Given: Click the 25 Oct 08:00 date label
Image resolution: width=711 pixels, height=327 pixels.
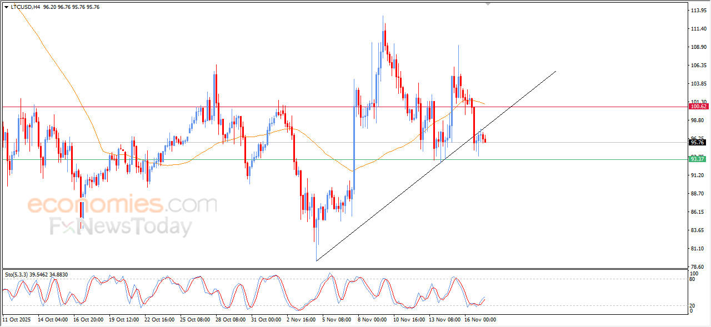Looking at the screenshot, I should coord(195,320).
